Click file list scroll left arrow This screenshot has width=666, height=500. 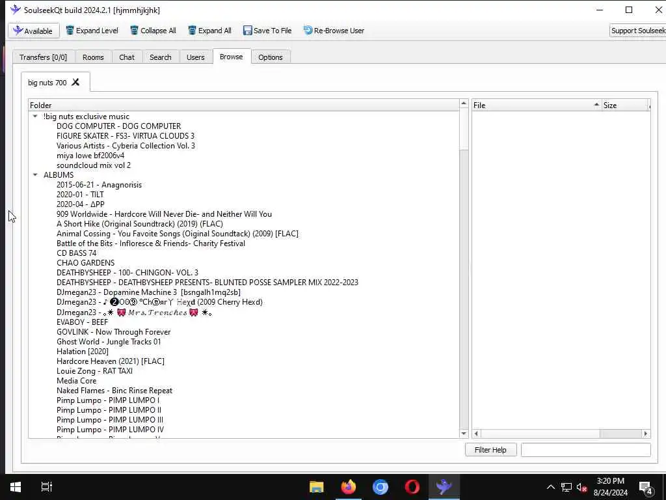pyautogui.click(x=476, y=434)
